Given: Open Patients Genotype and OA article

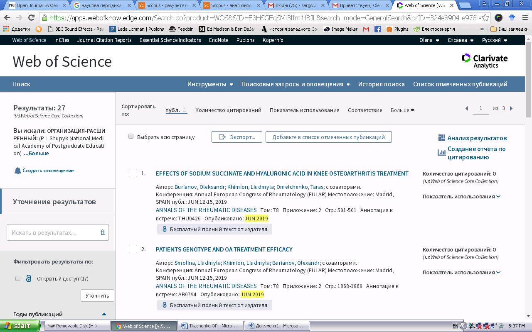Looking at the screenshot, I should [224, 249].
